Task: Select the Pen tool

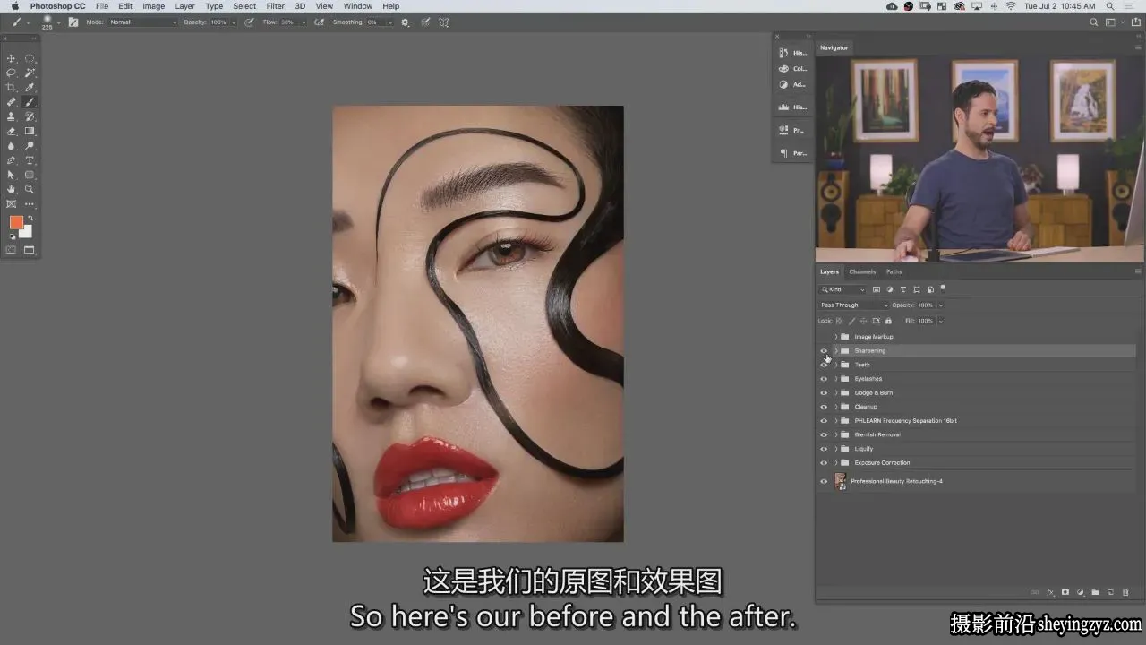Action: [x=12, y=160]
